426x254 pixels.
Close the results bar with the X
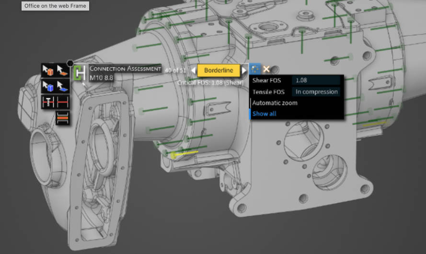coord(266,70)
